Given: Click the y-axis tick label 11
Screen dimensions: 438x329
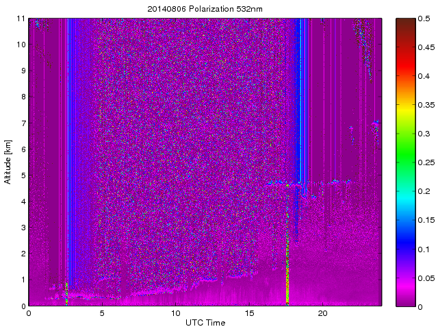Looking at the screenshot, I should pos(21,19).
